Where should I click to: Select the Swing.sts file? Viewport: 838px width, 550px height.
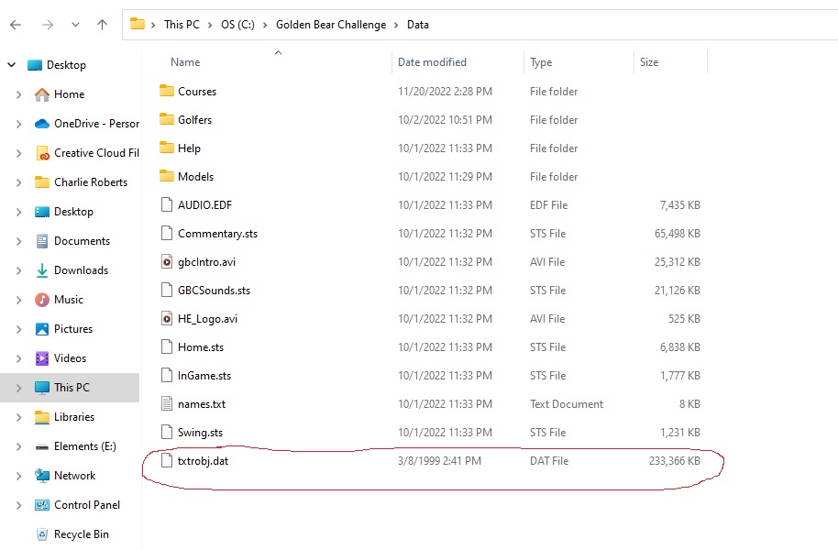pyautogui.click(x=200, y=433)
